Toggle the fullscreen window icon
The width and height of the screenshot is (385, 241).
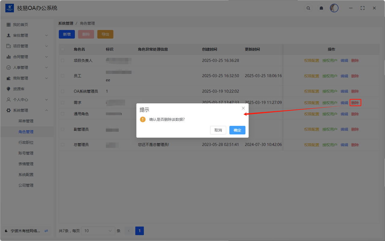click(x=362, y=8)
